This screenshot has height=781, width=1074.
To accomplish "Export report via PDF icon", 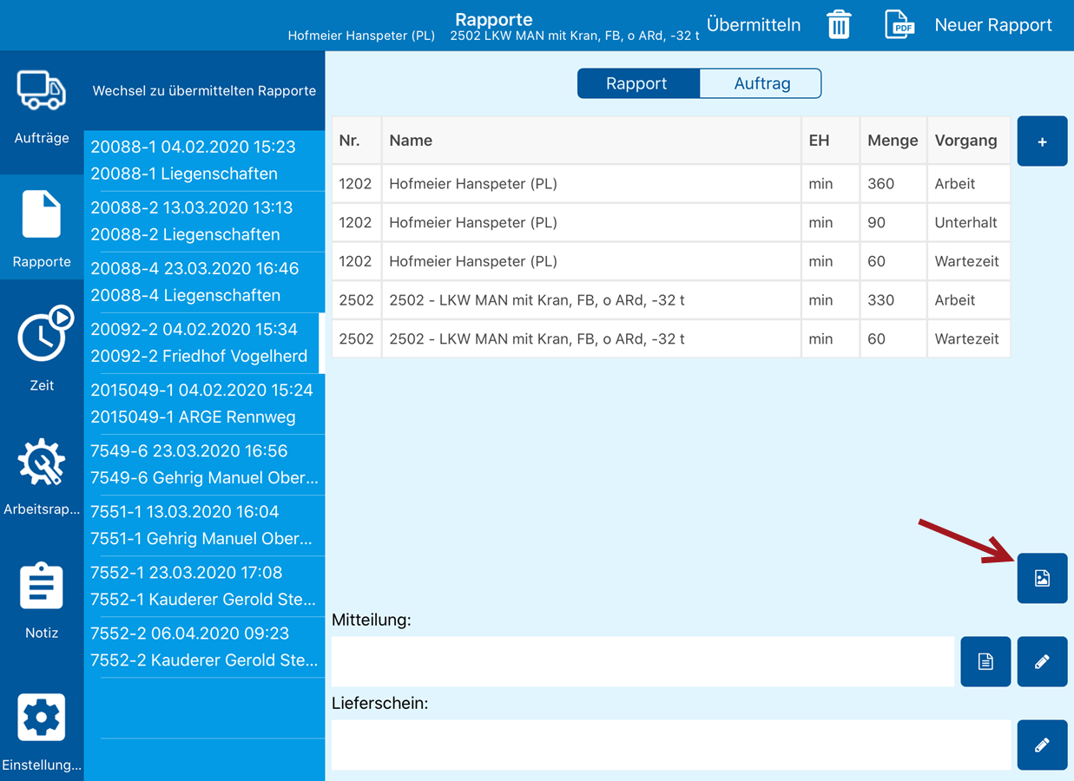I will 899,25.
